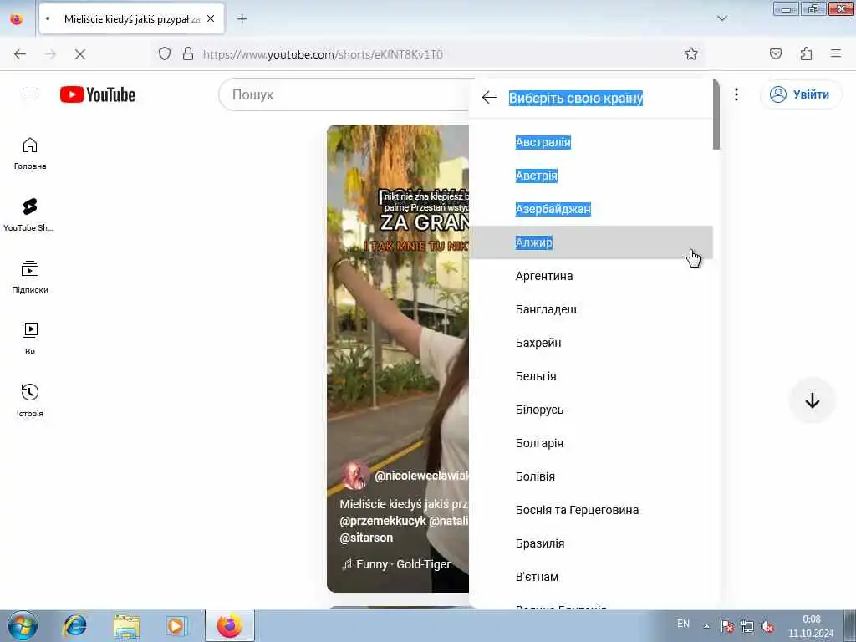This screenshot has height=642, width=856.
Task: Stop loading the page
Action: (x=79, y=54)
